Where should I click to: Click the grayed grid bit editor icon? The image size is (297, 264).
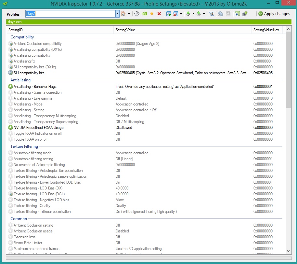(228, 14)
